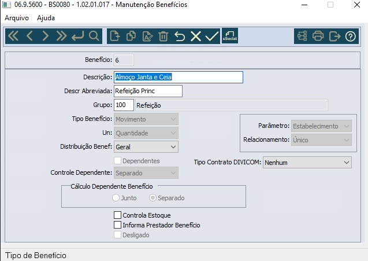Image resolution: width=368 pixels, height=261 pixels.
Task: Exit using the door arrow icon
Action: pos(334,36)
